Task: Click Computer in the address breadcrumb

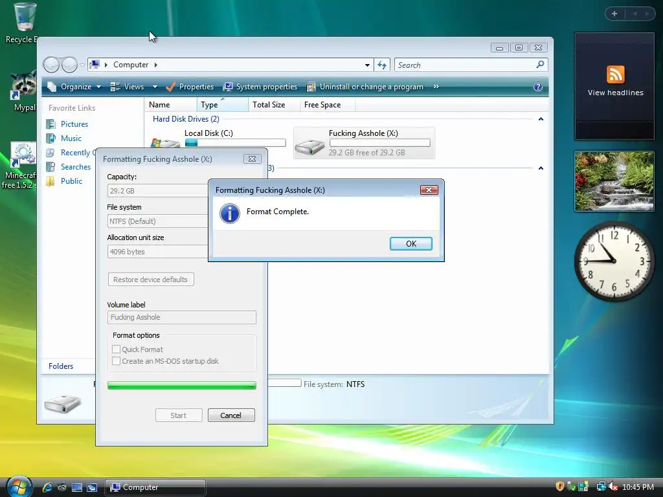Action: point(131,65)
